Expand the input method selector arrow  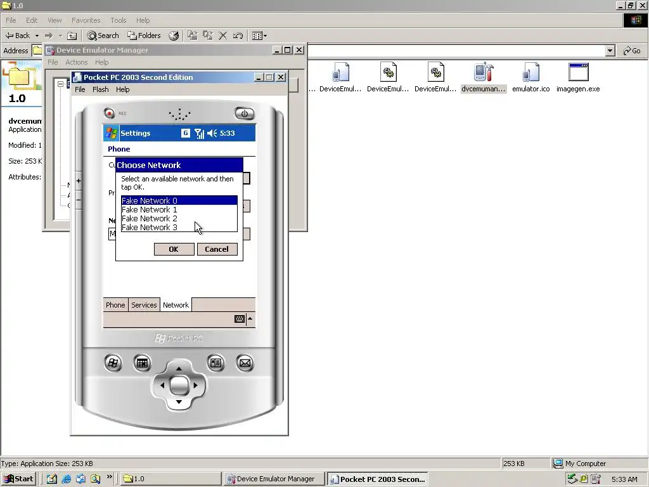[250, 318]
